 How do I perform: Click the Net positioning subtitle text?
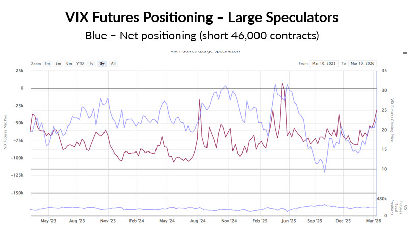pos(202,36)
